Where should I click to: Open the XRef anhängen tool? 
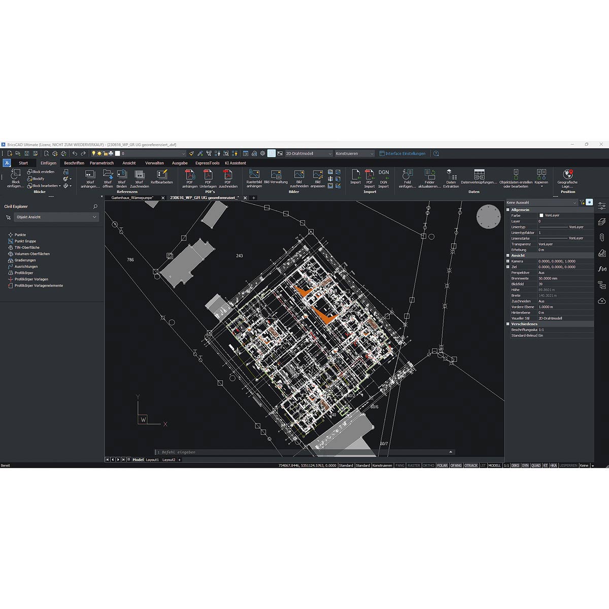90,175
